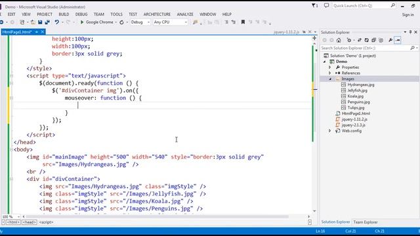Select the <script> breadcrumb tag
This screenshot has height=236, width=420.
pyautogui.click(x=46, y=222)
